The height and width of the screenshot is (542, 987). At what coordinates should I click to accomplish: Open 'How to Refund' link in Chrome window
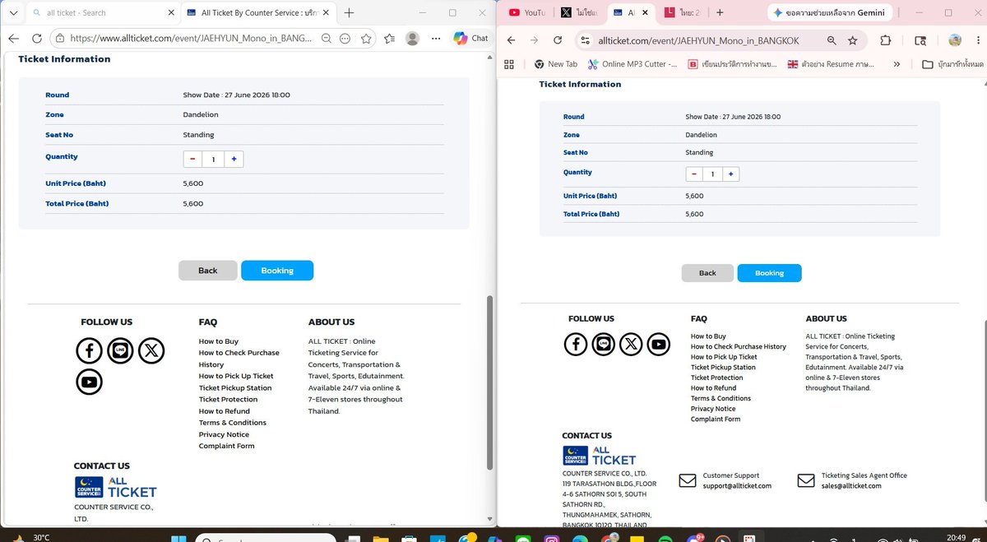pos(713,388)
